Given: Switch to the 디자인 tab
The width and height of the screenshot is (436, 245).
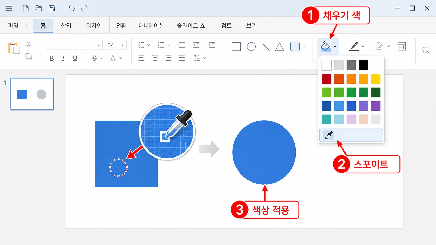Looking at the screenshot, I should point(94,26).
